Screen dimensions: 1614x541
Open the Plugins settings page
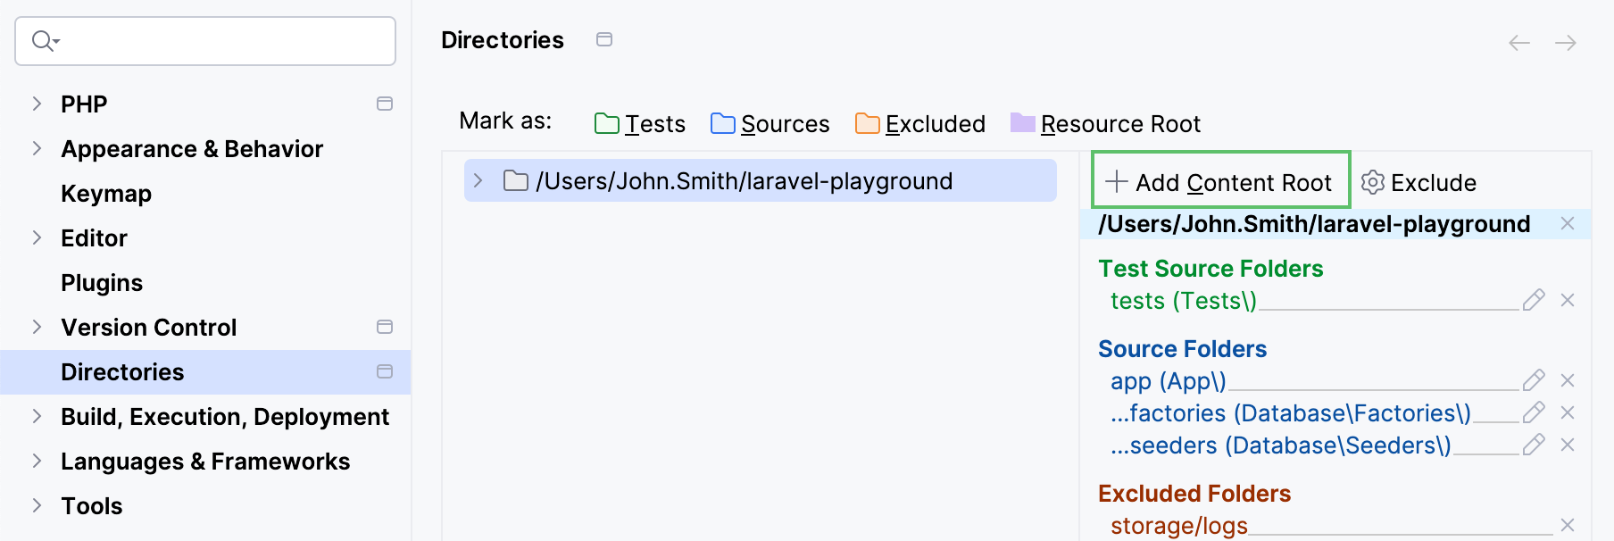coord(102,283)
